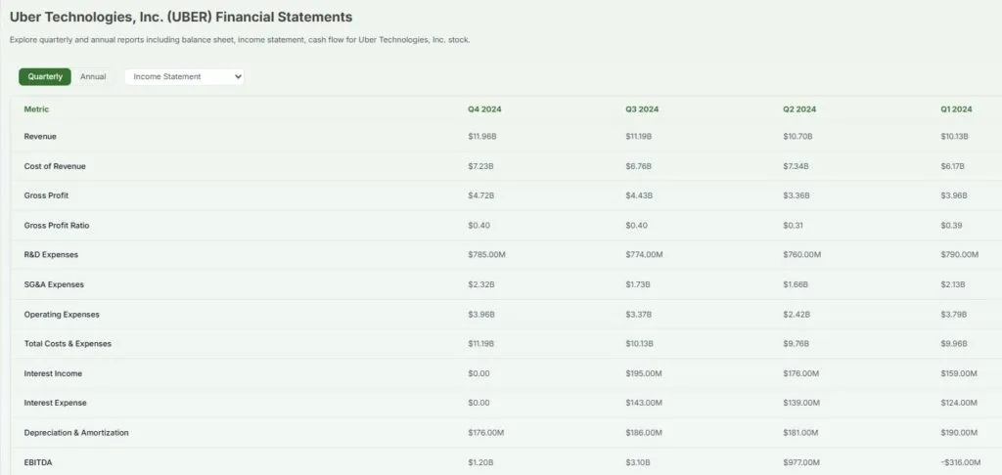The height and width of the screenshot is (475, 1002).
Task: Click the R&D Expenses row label
Action: (x=51, y=255)
